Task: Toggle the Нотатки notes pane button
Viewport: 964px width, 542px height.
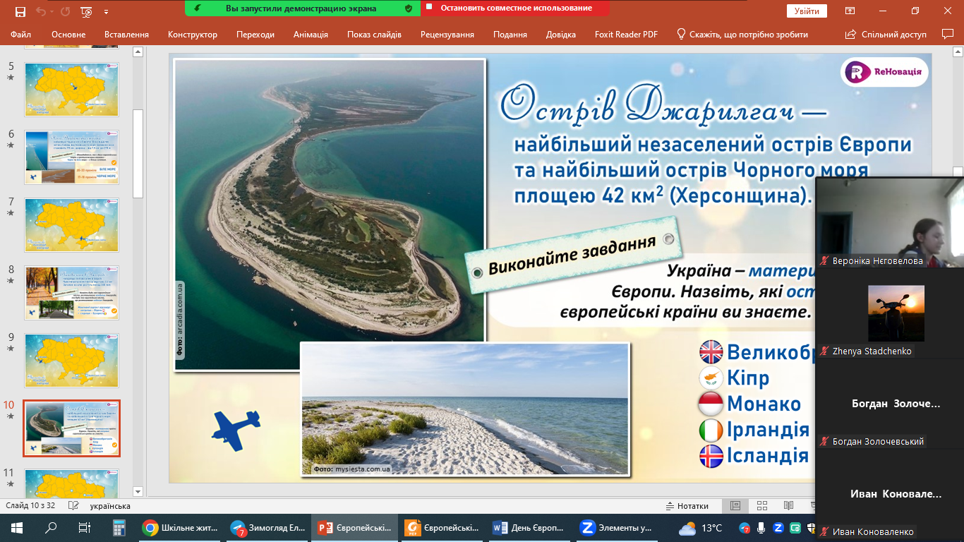Action: click(x=687, y=506)
